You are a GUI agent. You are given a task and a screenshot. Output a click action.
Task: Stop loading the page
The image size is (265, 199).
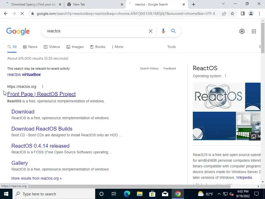pyautogui.click(x=22, y=13)
